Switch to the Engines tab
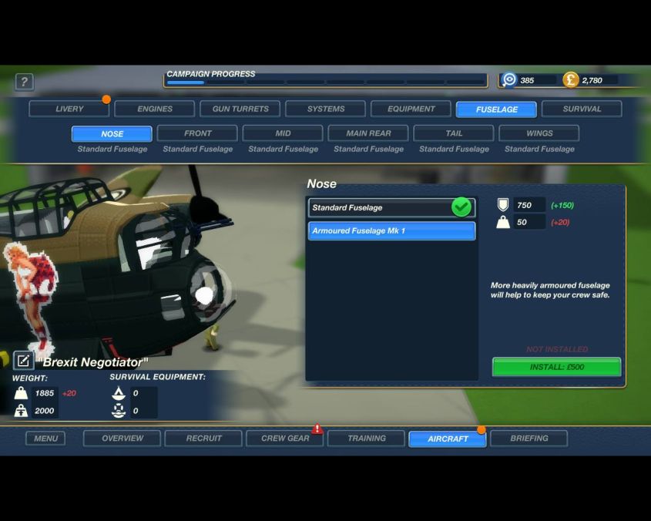This screenshot has width=651, height=521. tap(155, 109)
